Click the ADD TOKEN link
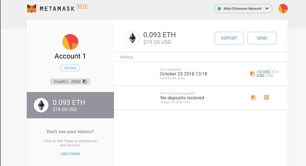Screen dimensions: 306x166 point(70,154)
